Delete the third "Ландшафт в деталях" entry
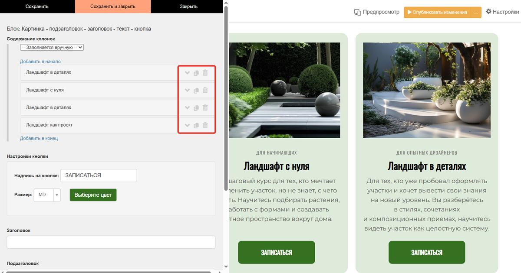Viewport: 521px width, 273px height. (x=205, y=107)
